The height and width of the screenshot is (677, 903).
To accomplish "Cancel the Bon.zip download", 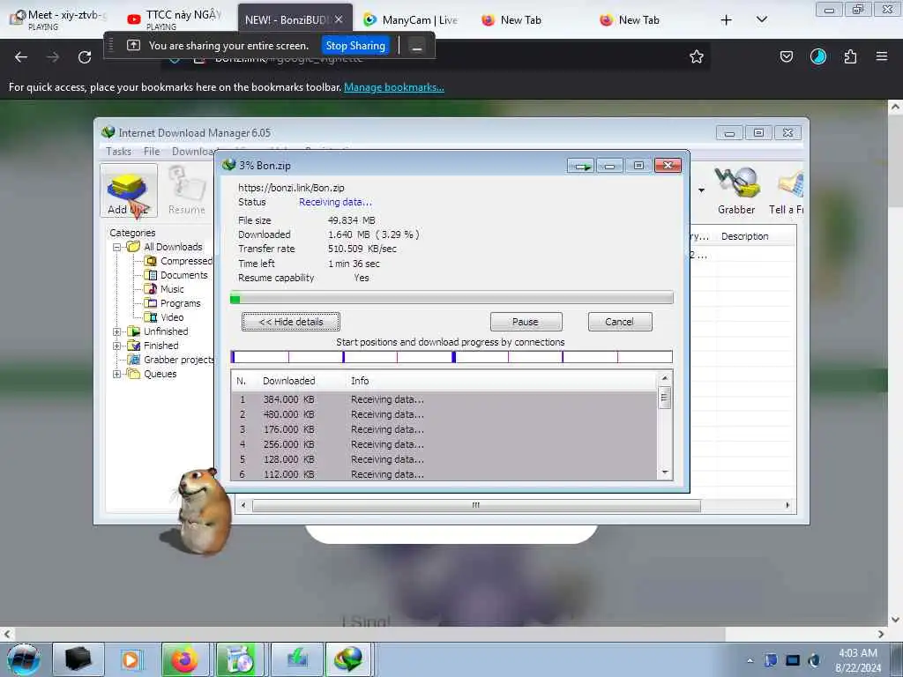I will (x=620, y=322).
